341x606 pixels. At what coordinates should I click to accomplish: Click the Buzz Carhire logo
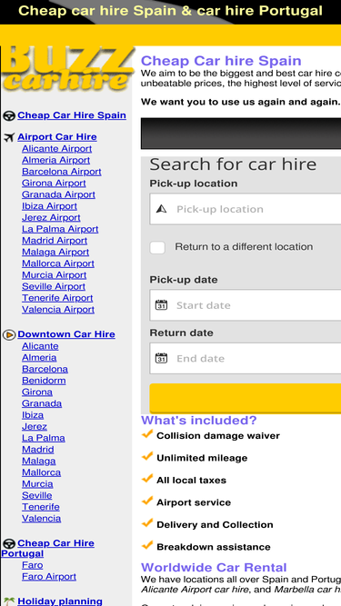pyautogui.click(x=67, y=69)
